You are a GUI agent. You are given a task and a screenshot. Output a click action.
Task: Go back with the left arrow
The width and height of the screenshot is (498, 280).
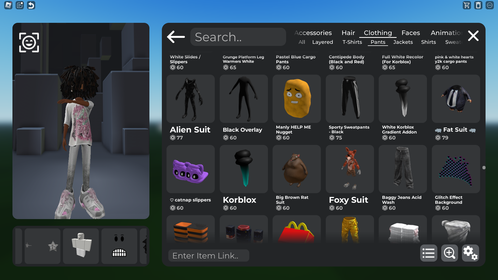tap(176, 37)
